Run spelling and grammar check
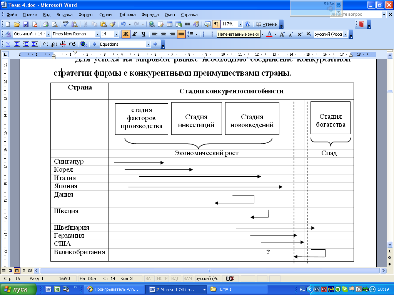The width and height of the screenshot is (394, 295). click(65, 24)
